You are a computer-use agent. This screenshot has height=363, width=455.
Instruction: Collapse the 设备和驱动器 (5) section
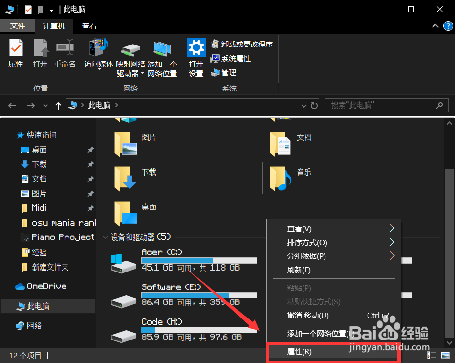click(x=106, y=236)
